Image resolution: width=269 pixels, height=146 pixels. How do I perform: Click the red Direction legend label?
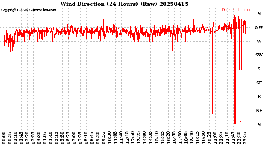pos(236,10)
